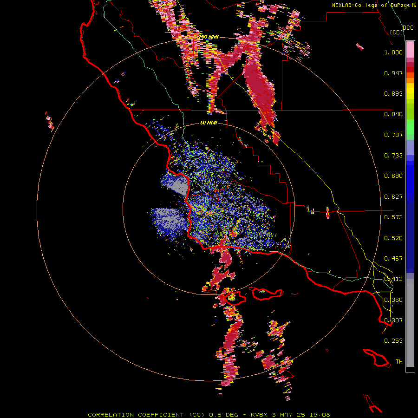The width and height of the screenshot is (418, 418).
Task: Click the DCC product label above the color bar
Action: (x=408, y=28)
